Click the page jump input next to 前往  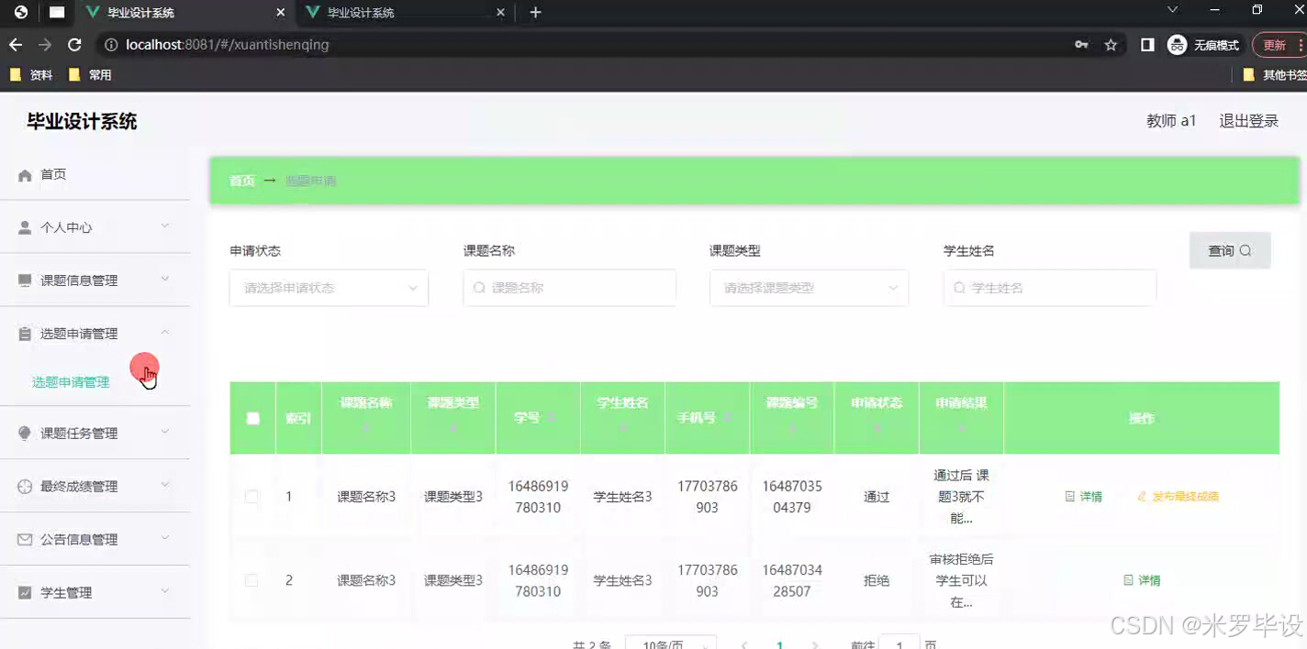pos(899,644)
